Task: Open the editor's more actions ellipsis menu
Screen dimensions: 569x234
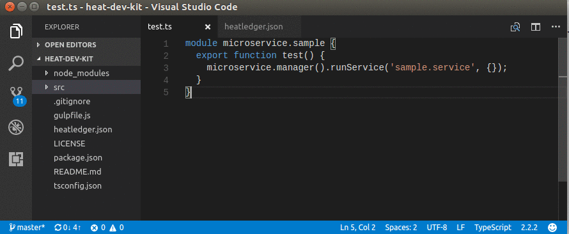Action: (556, 27)
